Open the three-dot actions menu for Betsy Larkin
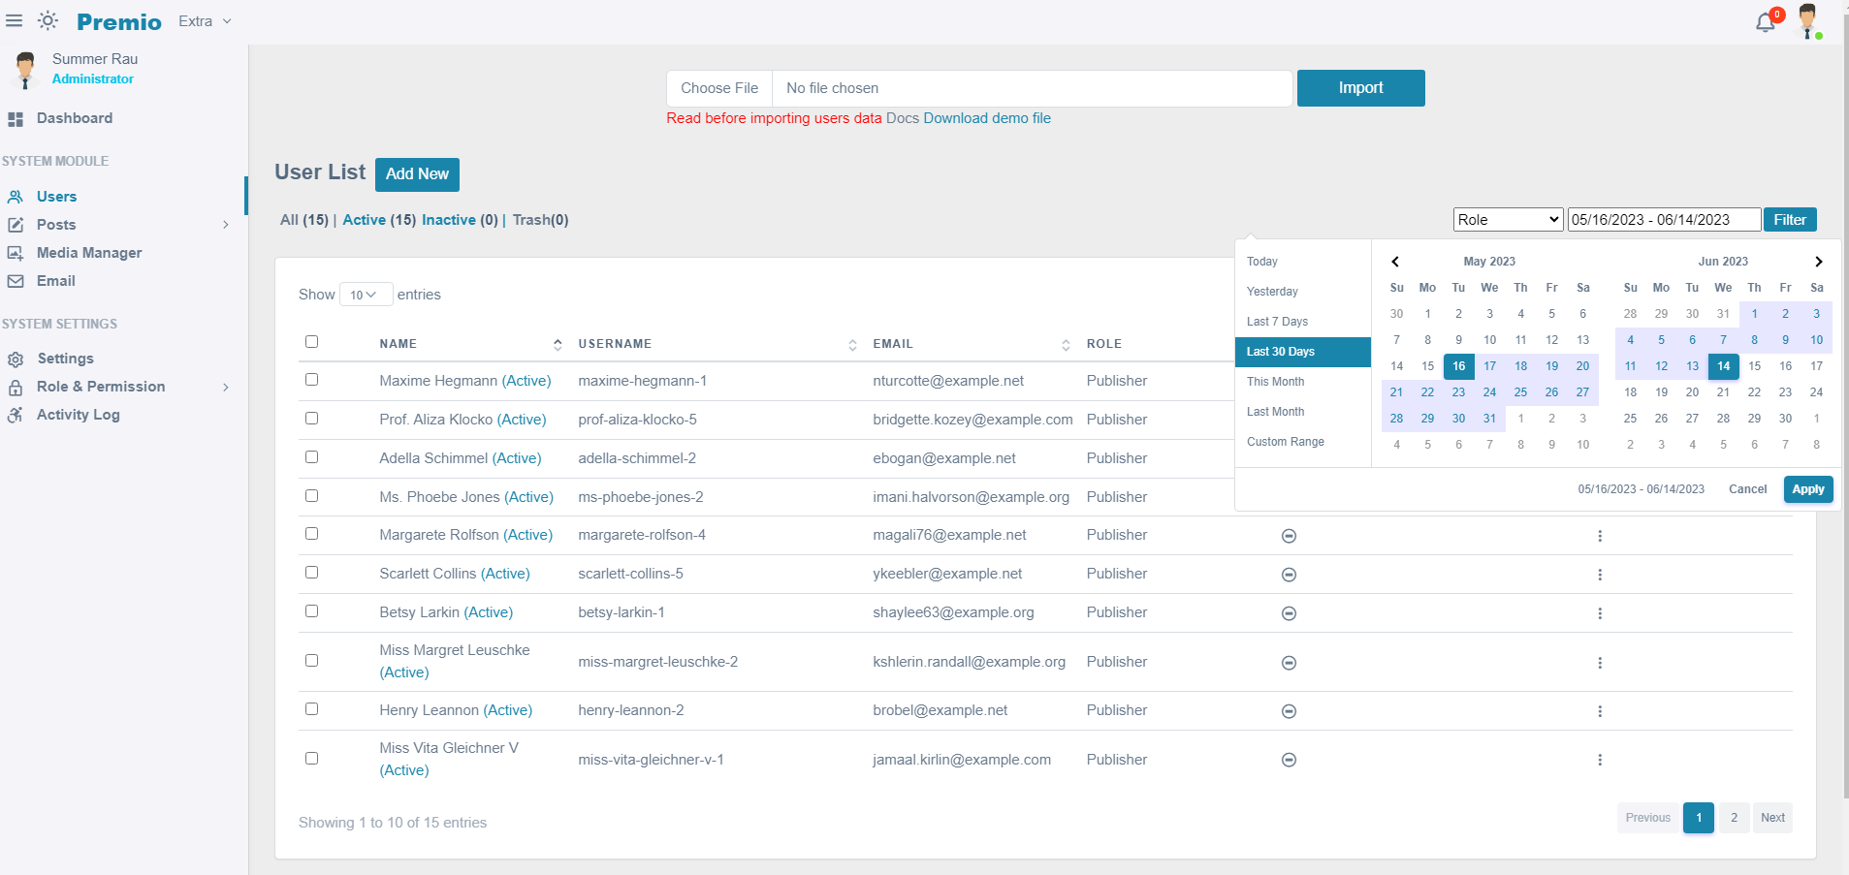Image resolution: width=1849 pixels, height=875 pixels. point(1599,612)
